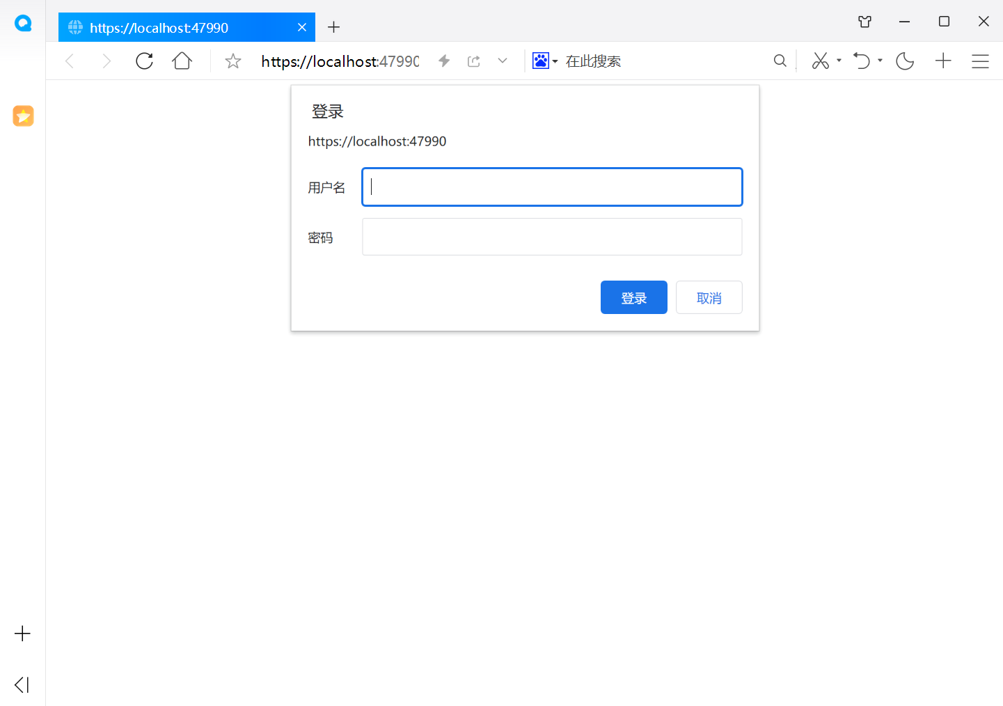Submit with the blue 登录 button

click(634, 297)
